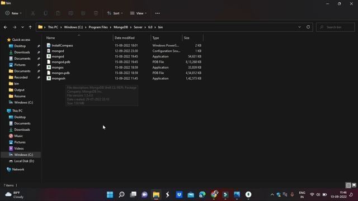The image size is (358, 201).
Task: Click 'Server' breadcrumb
Action: pyautogui.click(x=138, y=27)
